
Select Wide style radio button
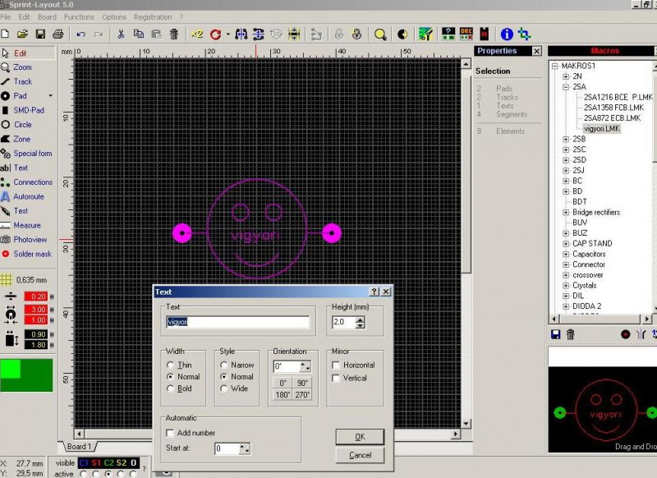point(223,388)
